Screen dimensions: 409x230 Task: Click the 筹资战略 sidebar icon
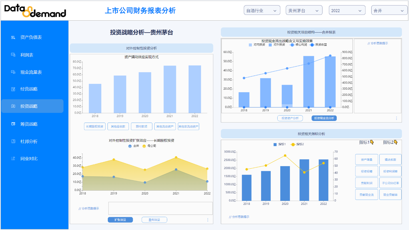(13, 124)
